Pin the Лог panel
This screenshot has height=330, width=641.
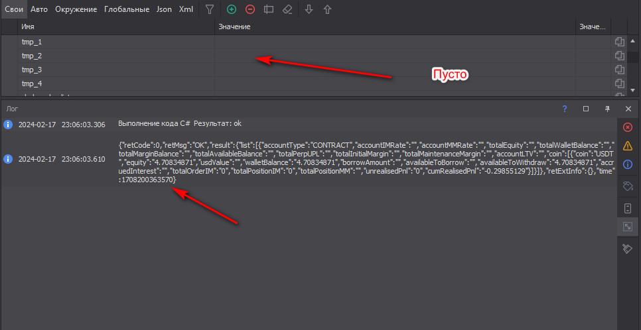coord(607,109)
